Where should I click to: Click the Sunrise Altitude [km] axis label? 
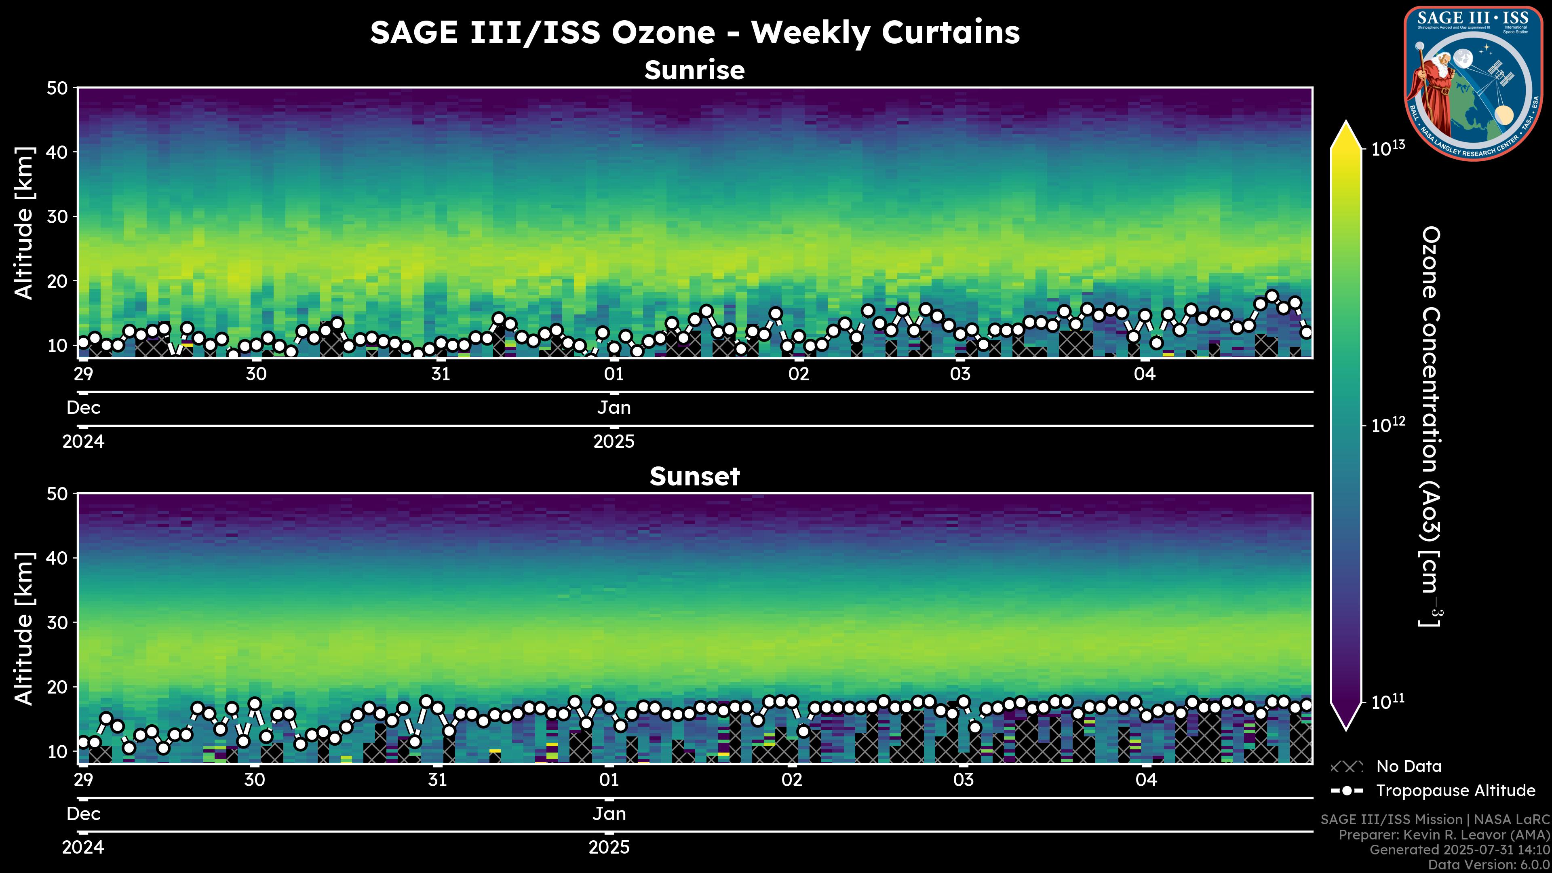pos(24,223)
